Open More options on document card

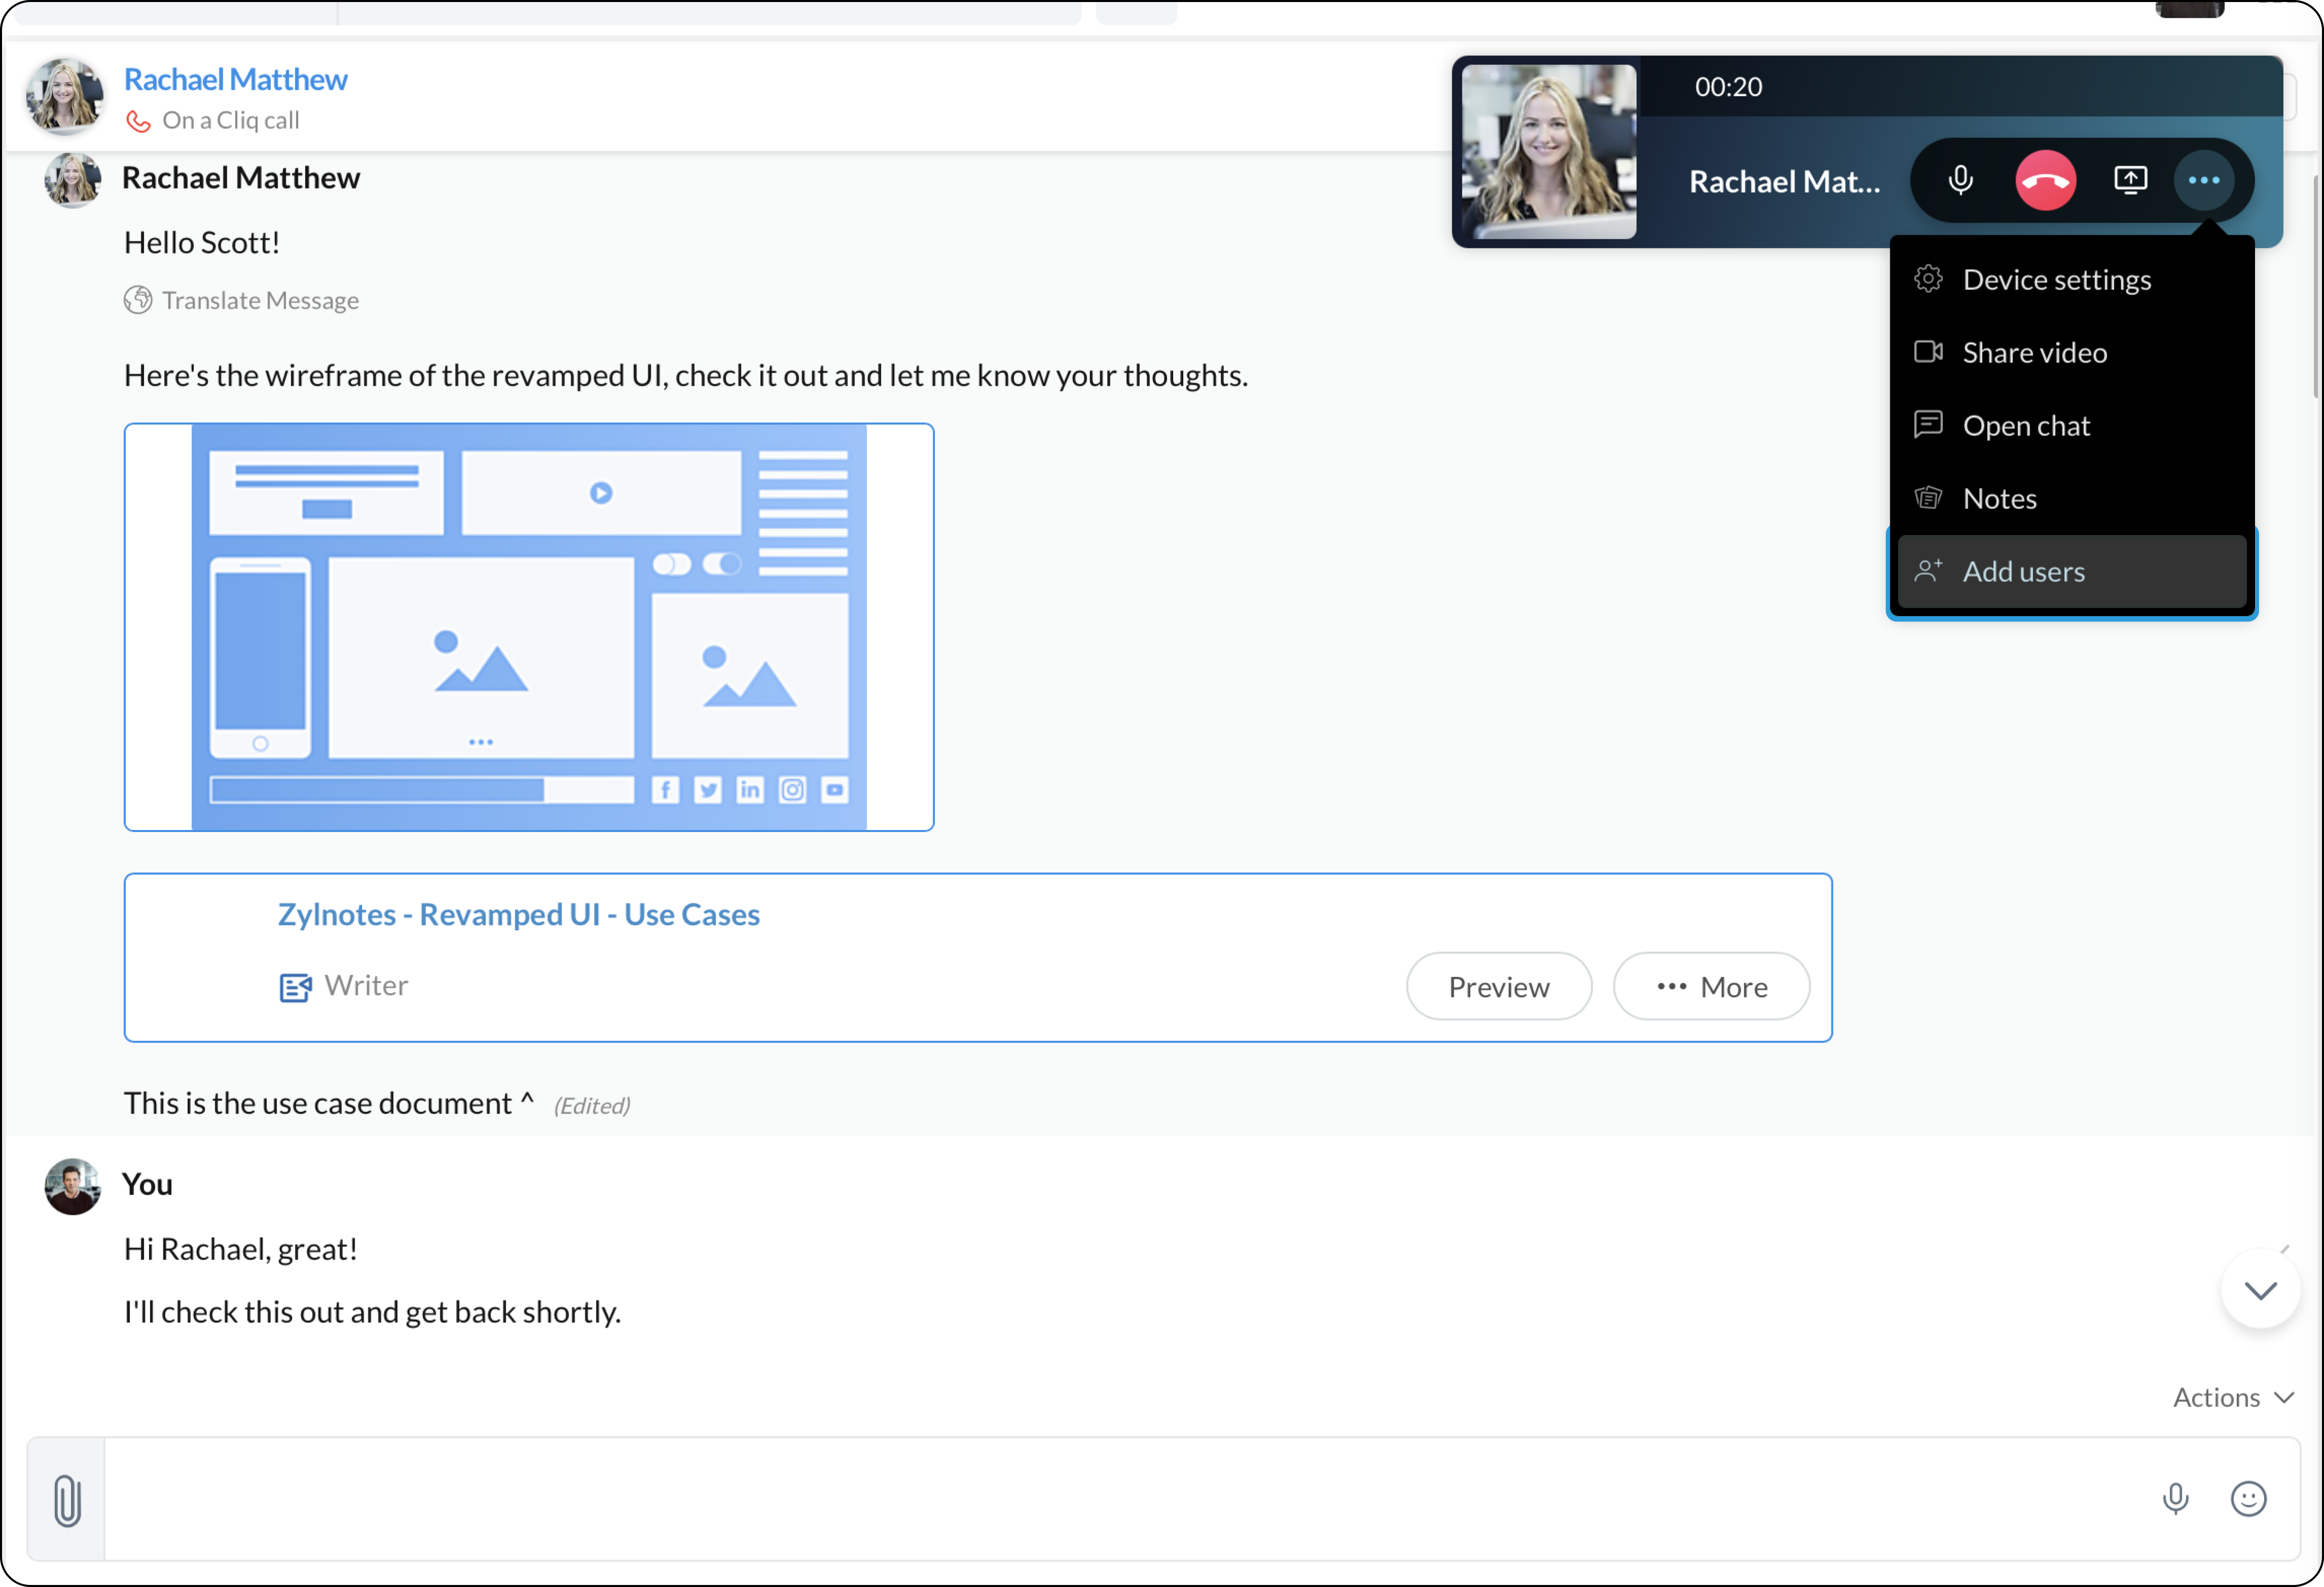(x=1711, y=986)
